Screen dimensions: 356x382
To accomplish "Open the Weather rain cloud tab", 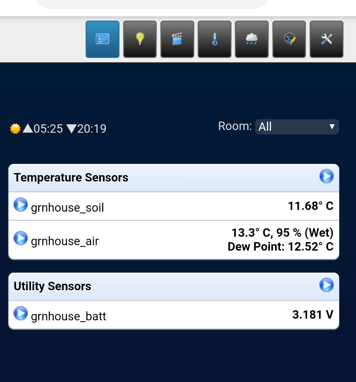I will pos(252,39).
